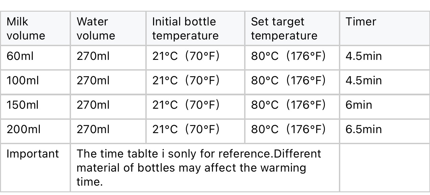This screenshot has height=195, width=430.
Task: Select the "Initial bottle temperature" header cell
Action: click(x=185, y=28)
